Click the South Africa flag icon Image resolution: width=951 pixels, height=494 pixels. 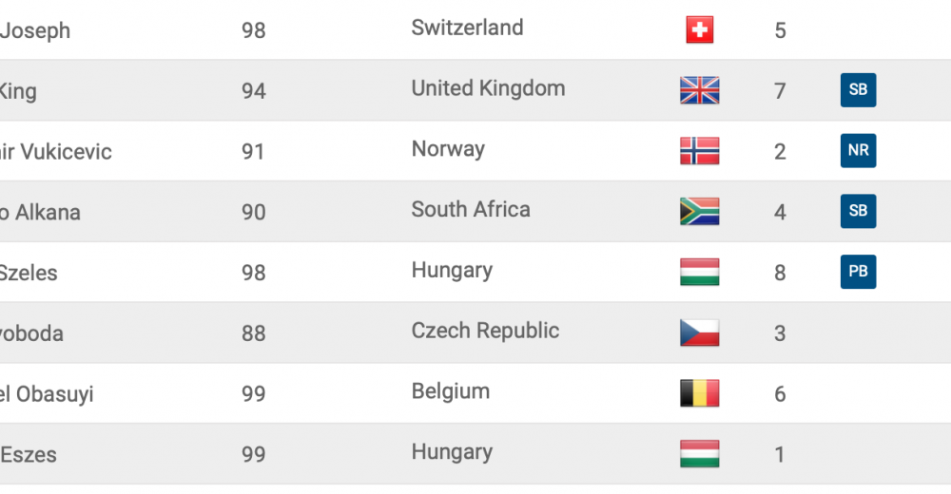699,212
